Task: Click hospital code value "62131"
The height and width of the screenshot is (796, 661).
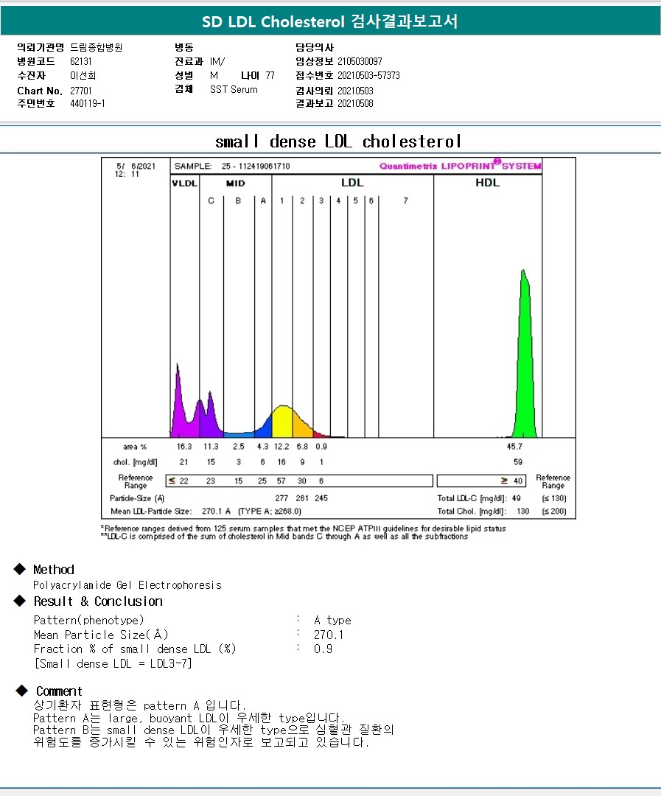Action: click(x=81, y=61)
